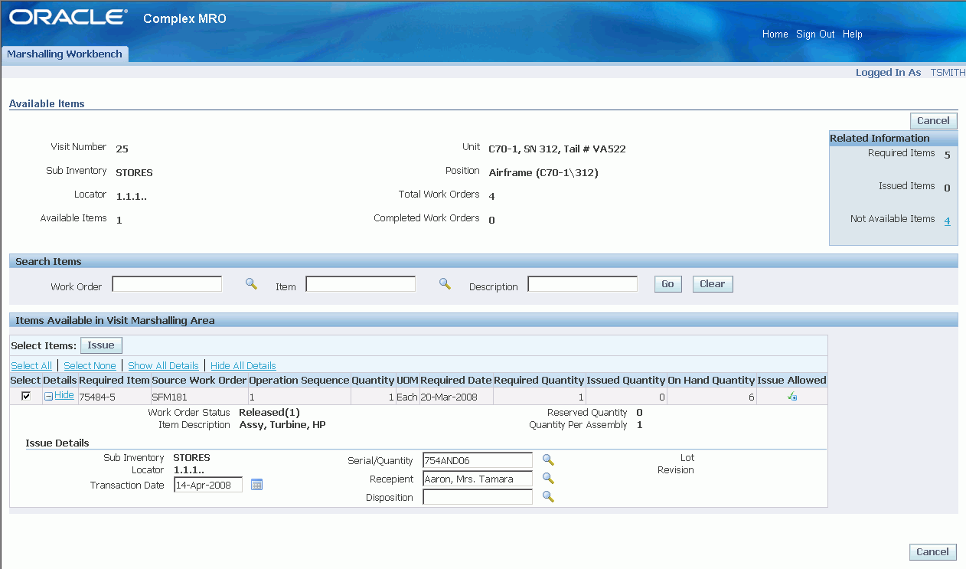Click Hide details link for 75484-5
Viewport: 966px width, 569px height.
(x=64, y=395)
